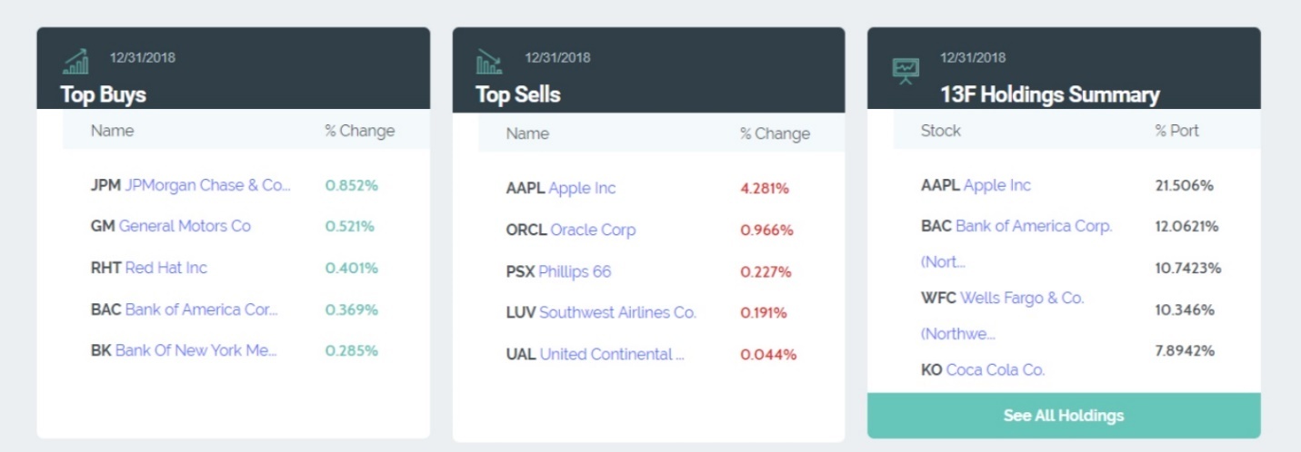Open the JPMorgan Chase & Co link
This screenshot has height=452, width=1301.
click(x=207, y=185)
